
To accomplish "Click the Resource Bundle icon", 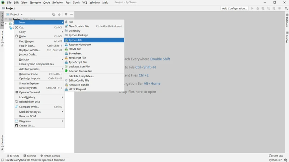I will (x=66, y=85).
